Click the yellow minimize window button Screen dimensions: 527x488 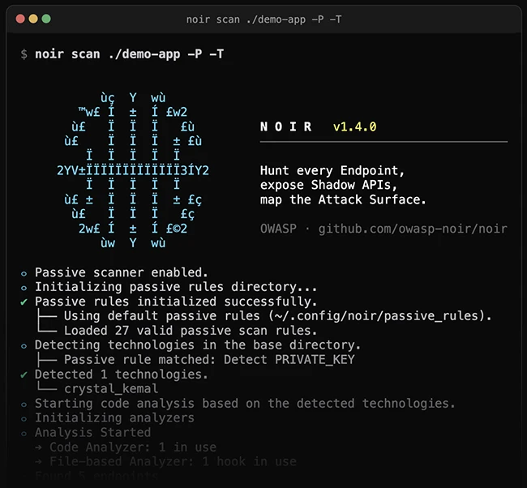(x=33, y=19)
